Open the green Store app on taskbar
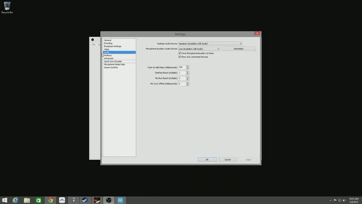The height and width of the screenshot is (204, 362). tap(38, 200)
